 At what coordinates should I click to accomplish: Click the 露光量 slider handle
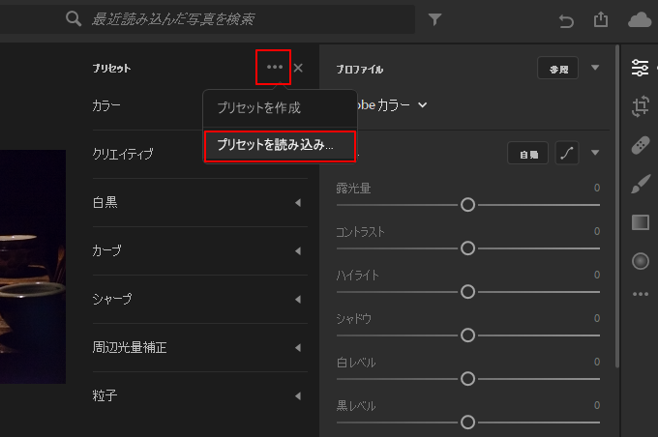(x=467, y=205)
